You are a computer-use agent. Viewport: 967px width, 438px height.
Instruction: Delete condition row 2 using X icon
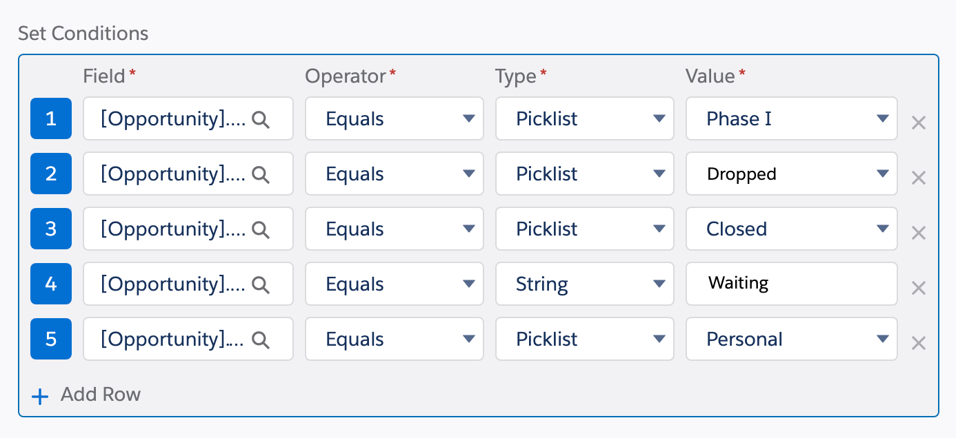click(918, 178)
